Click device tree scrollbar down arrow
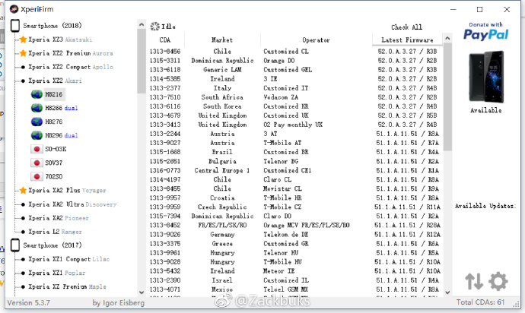Image resolution: width=525 pixels, height=313 pixels. [x=142, y=292]
